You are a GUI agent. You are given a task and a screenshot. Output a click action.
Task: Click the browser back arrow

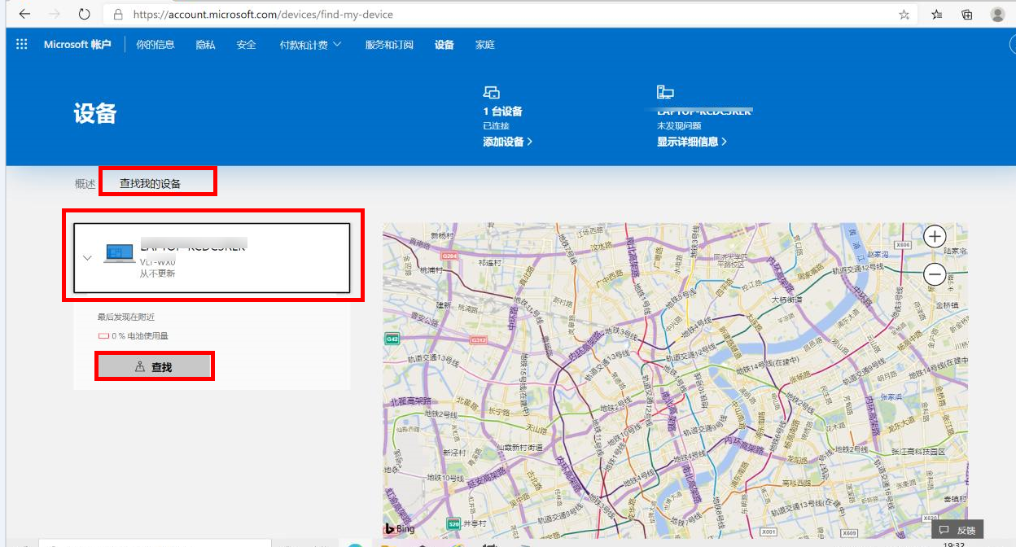tap(24, 14)
